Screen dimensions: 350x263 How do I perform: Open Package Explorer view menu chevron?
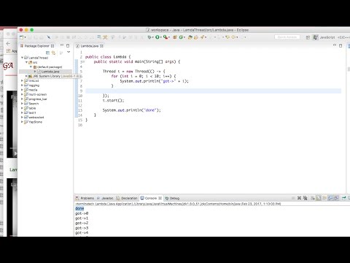(x=69, y=52)
